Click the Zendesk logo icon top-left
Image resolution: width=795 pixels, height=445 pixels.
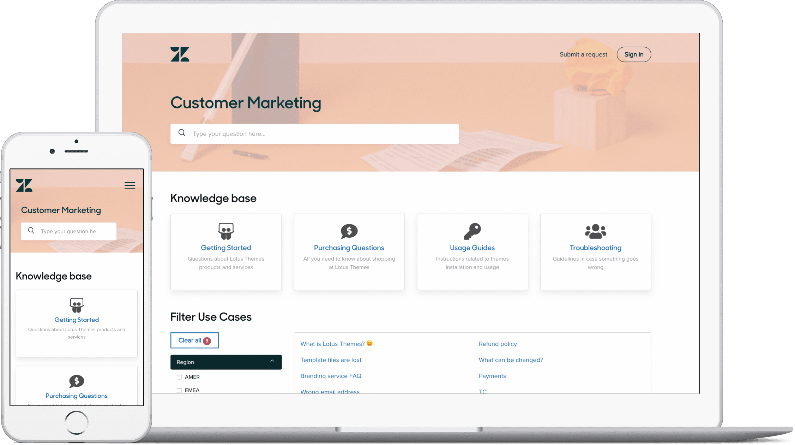pos(180,54)
